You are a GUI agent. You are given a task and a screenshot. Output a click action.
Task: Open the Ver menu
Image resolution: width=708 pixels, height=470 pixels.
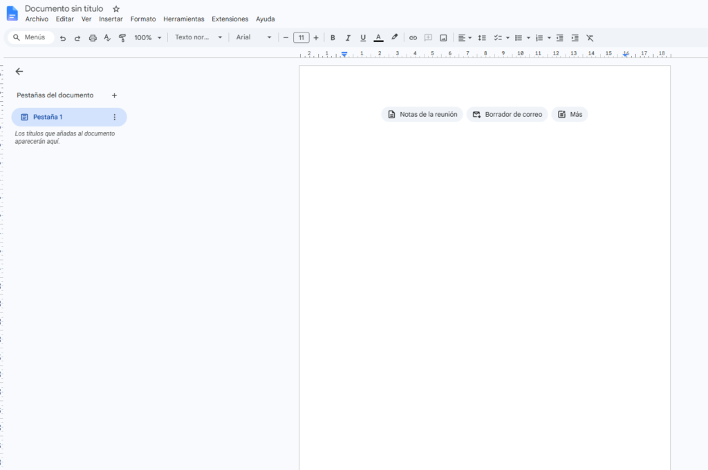click(x=86, y=19)
